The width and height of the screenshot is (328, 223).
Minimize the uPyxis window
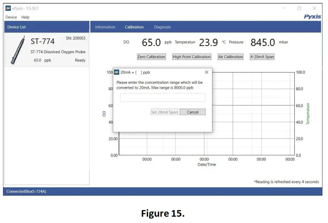[284, 8]
